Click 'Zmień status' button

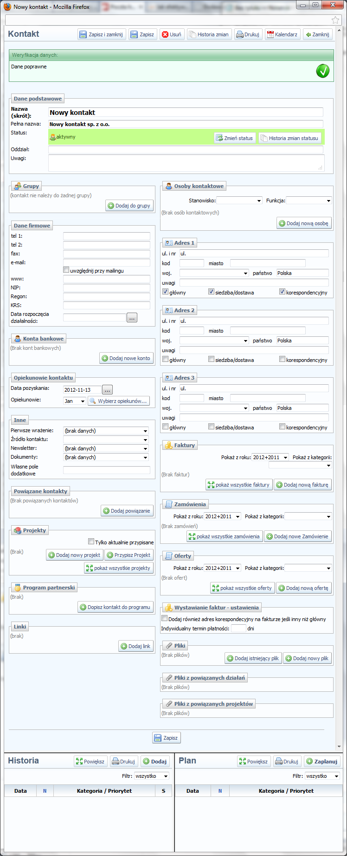click(x=234, y=138)
